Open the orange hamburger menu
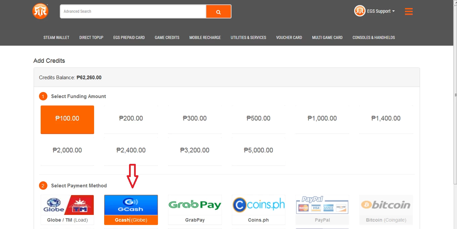The width and height of the screenshot is (457, 229). tap(409, 11)
